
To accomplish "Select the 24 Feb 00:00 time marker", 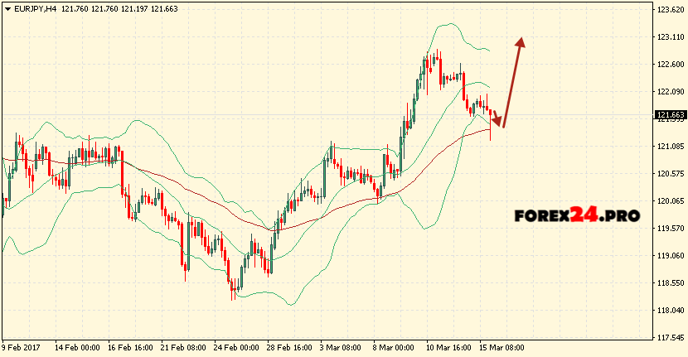I will [235, 348].
